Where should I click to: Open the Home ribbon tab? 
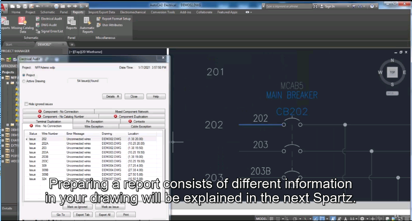tap(16, 12)
